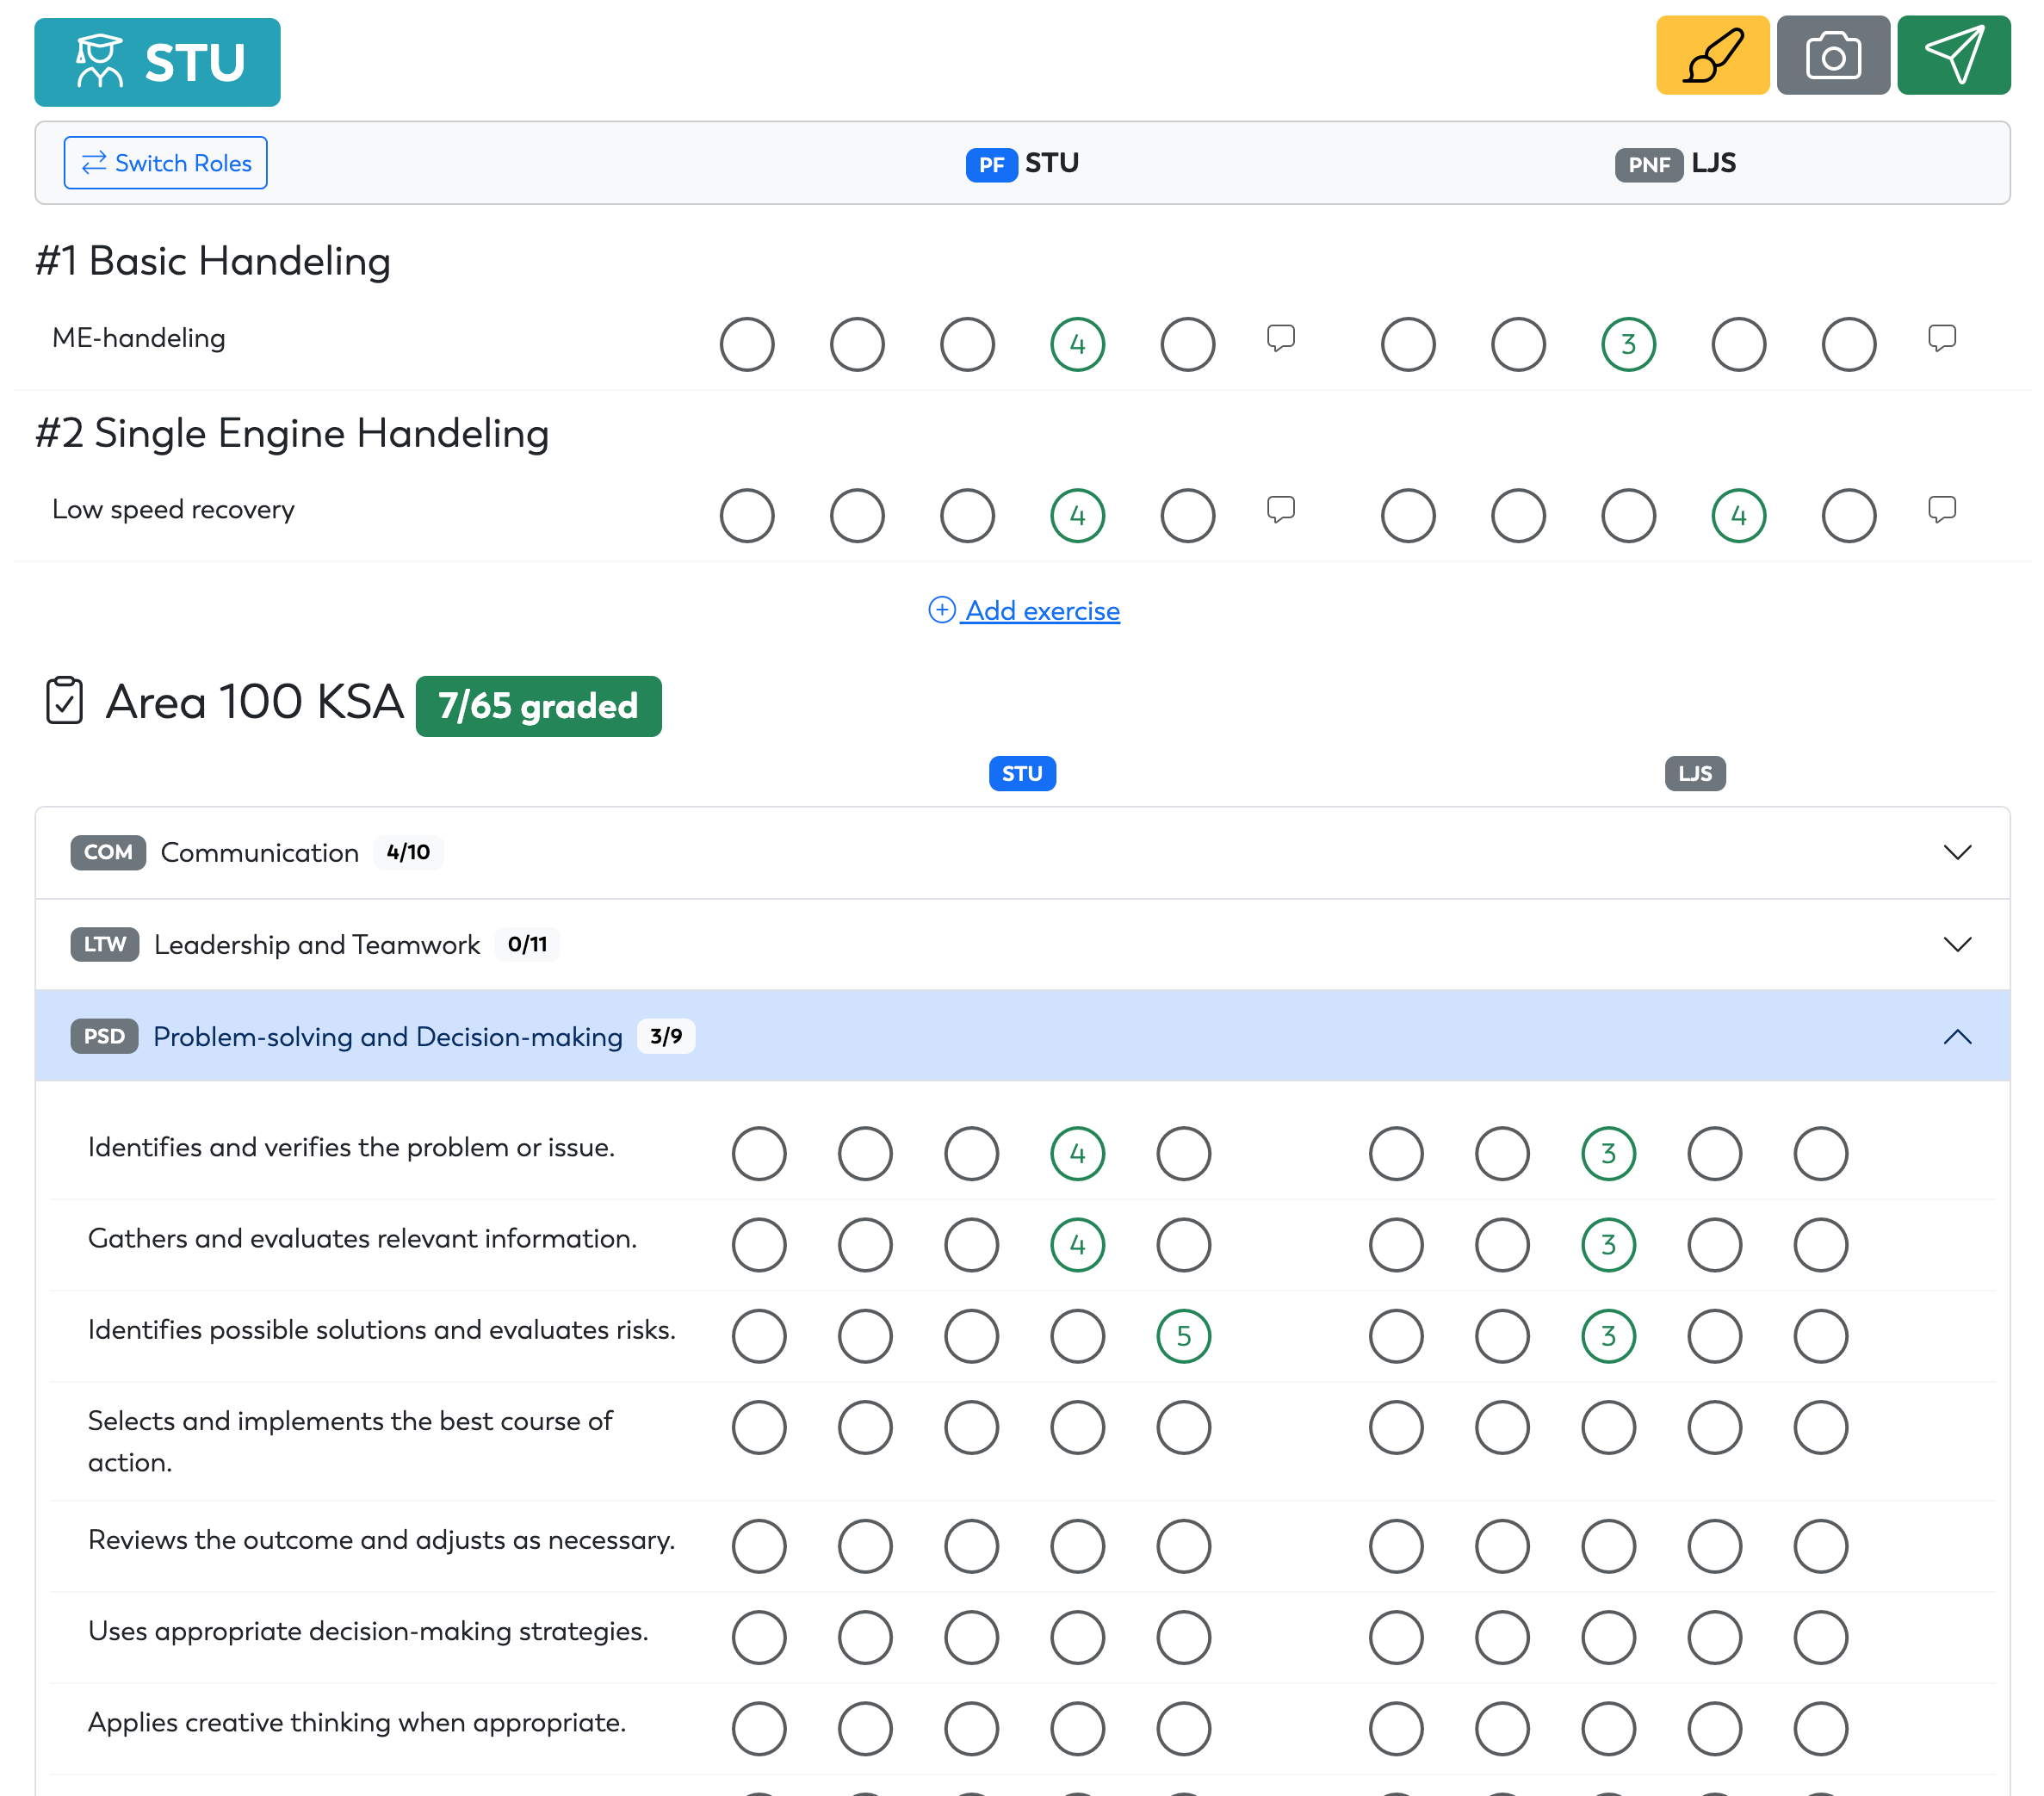Viewport: 2044px width, 1796px height.
Task: Expand the Leadership and Teamwork section
Action: 1022,945
